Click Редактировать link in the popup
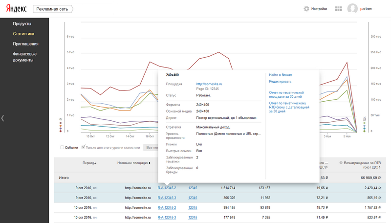This screenshot has height=223, width=391. click(x=280, y=81)
